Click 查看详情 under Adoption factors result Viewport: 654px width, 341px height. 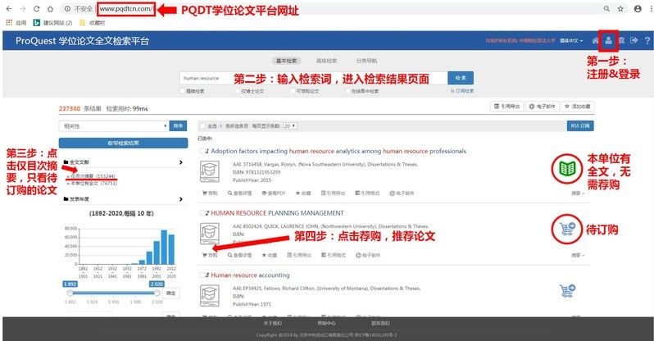240,193
